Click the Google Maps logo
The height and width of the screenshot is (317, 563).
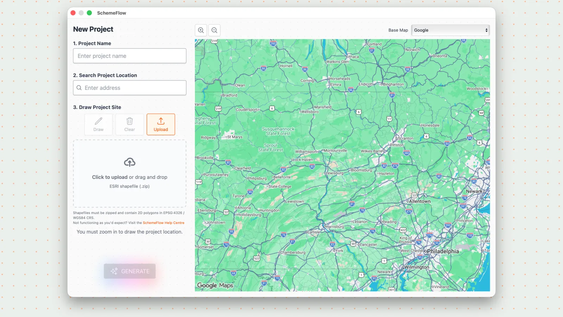pyautogui.click(x=215, y=285)
